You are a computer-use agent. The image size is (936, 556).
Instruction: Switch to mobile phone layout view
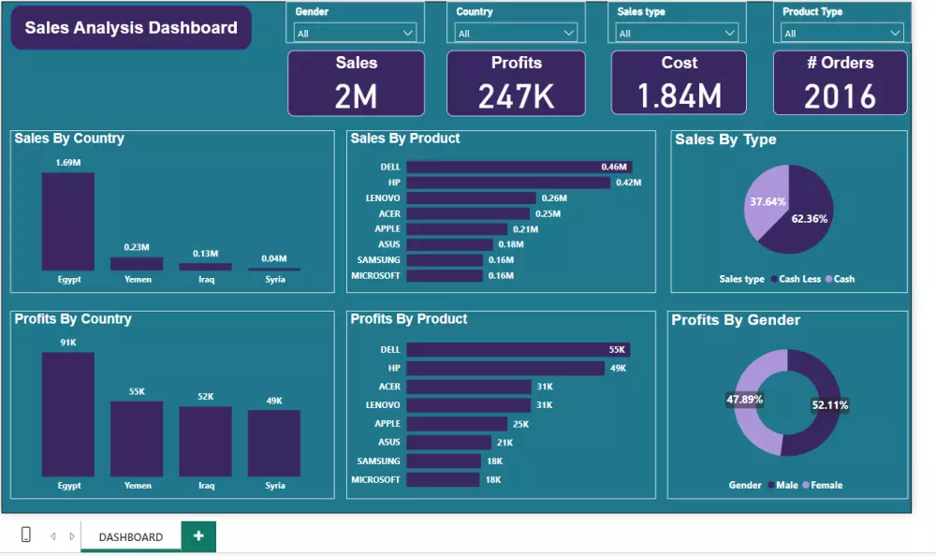25,534
